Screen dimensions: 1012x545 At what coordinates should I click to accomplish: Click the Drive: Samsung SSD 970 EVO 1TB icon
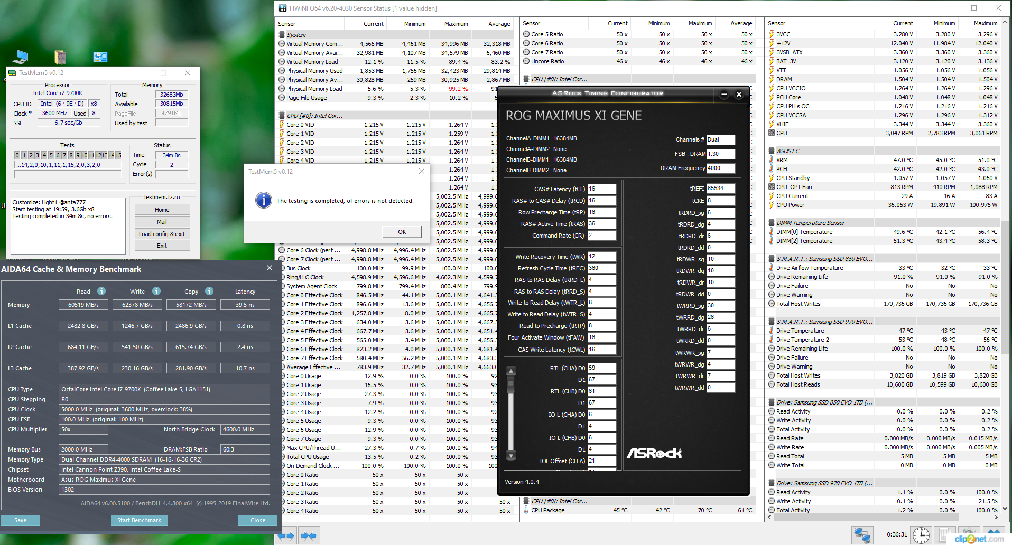(772, 483)
